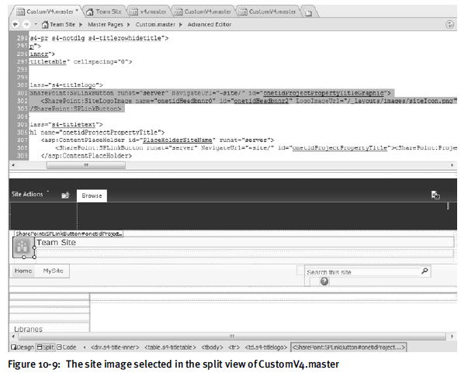Expand arrow after Master Pages breadcrumb

coord(129,25)
